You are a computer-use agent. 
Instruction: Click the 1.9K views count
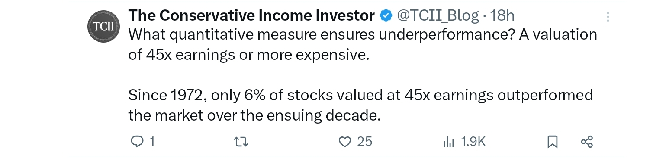click(x=473, y=142)
